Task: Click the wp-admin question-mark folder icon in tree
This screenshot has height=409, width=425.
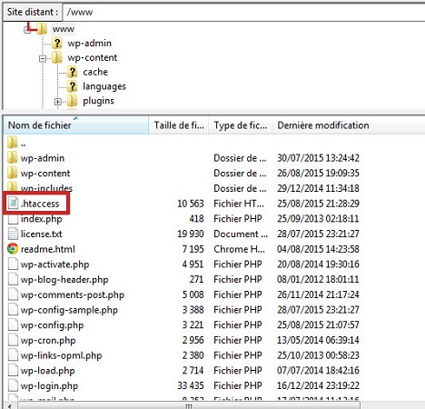Action: click(57, 44)
